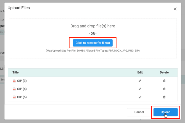Click the drag and drop file area
Viewport: 185px width, 123px height.
(93, 26)
